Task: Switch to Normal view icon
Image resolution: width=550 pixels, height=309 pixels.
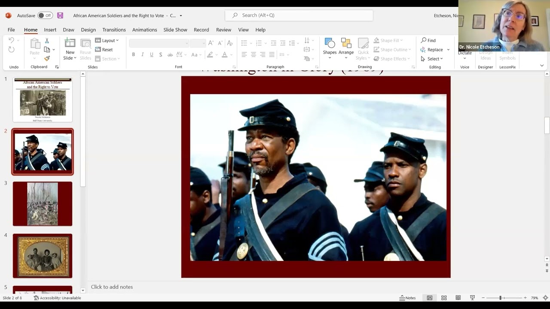Action: pyautogui.click(x=429, y=298)
